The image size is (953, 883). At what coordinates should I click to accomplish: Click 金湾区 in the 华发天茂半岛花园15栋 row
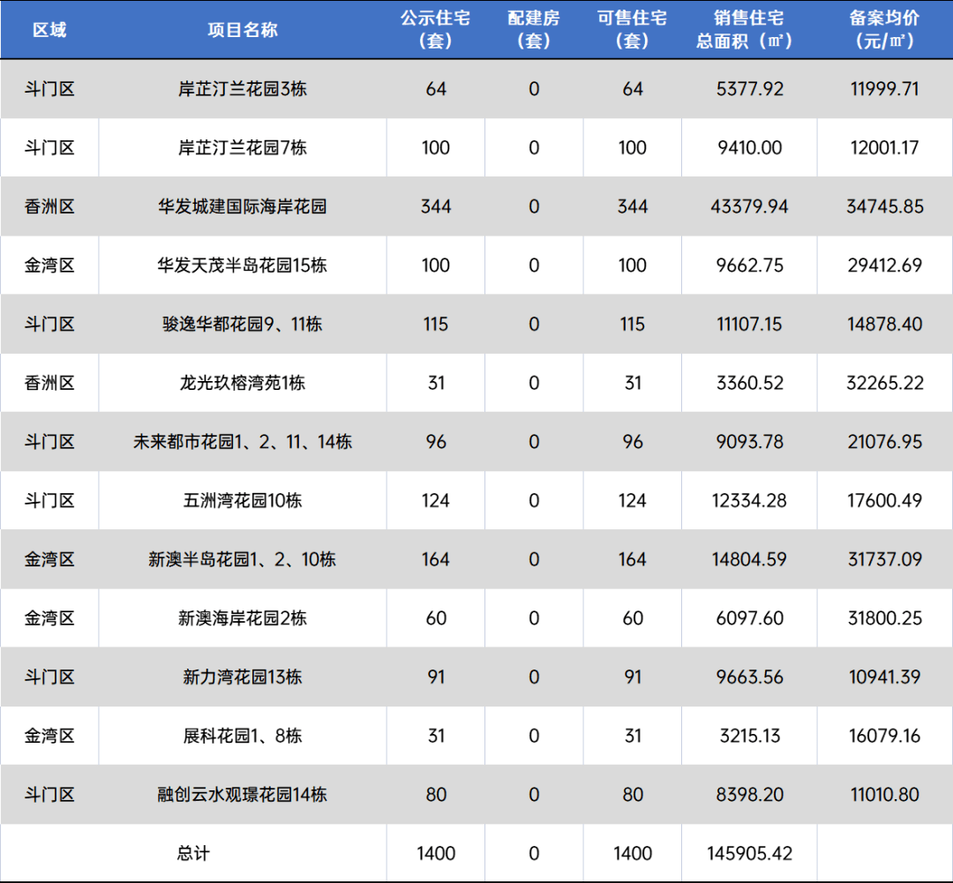49,266
